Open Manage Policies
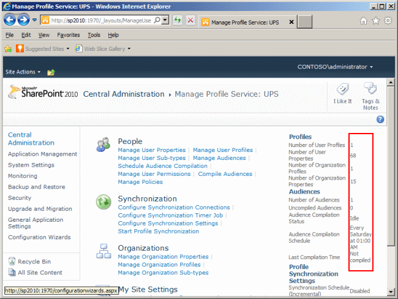398x299 pixels. coord(140,182)
